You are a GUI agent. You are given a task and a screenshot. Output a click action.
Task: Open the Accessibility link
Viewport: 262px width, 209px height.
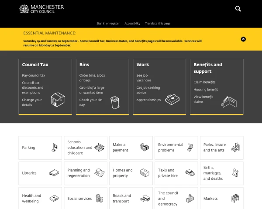tap(132, 24)
